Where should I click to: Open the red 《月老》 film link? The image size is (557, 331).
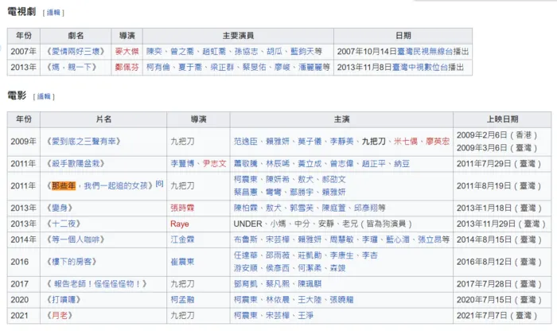pos(60,315)
